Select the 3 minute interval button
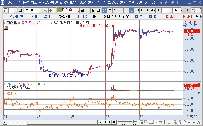 (x=126, y=10)
